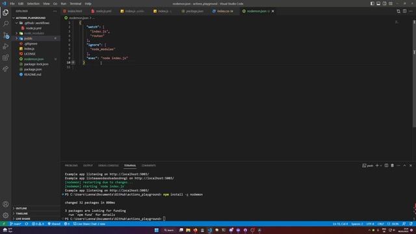Switch to the node.js.yml tab
The width and height of the screenshot is (416, 234).
(x=101, y=11)
